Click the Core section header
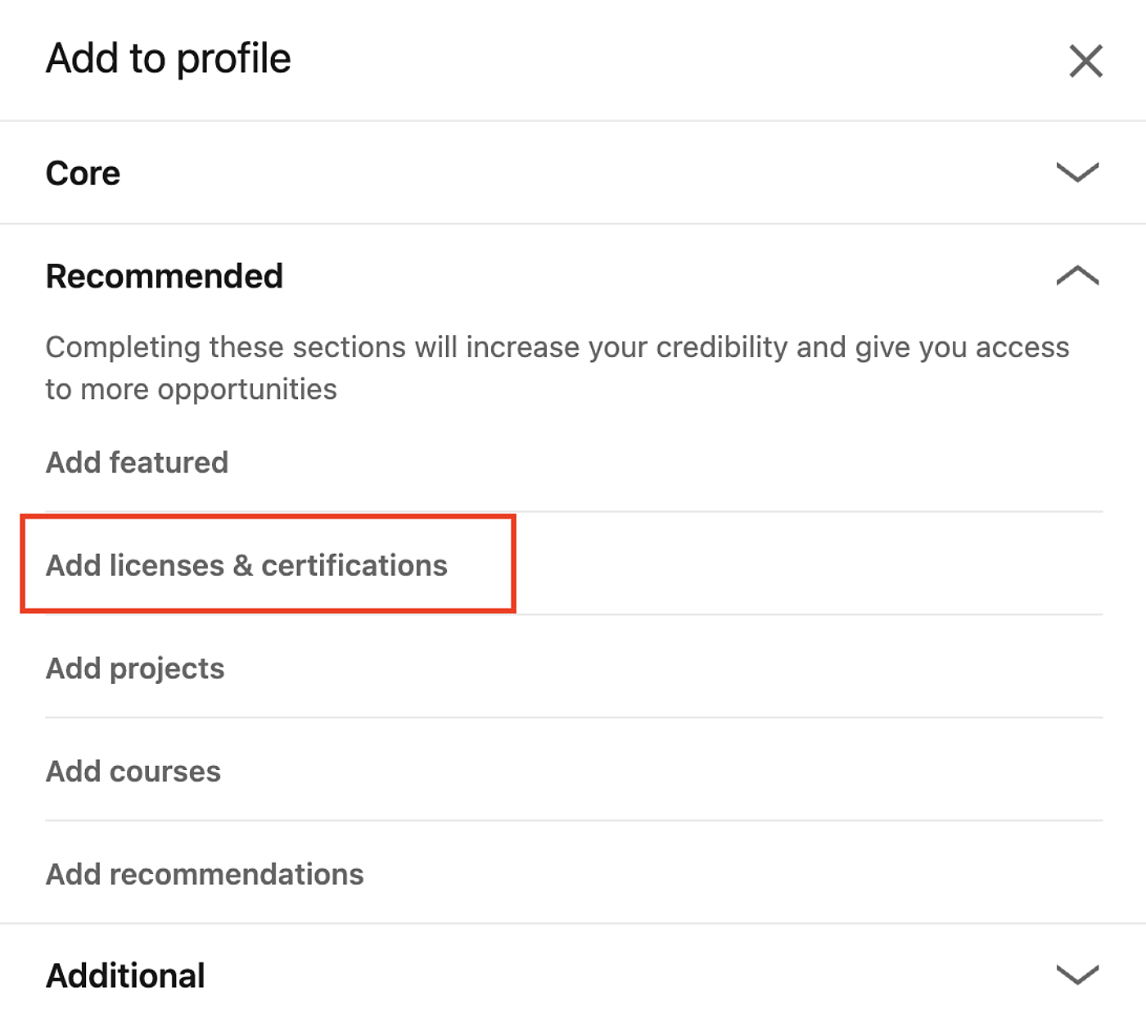Viewport: 1146px width, 1019px height. tap(83, 173)
